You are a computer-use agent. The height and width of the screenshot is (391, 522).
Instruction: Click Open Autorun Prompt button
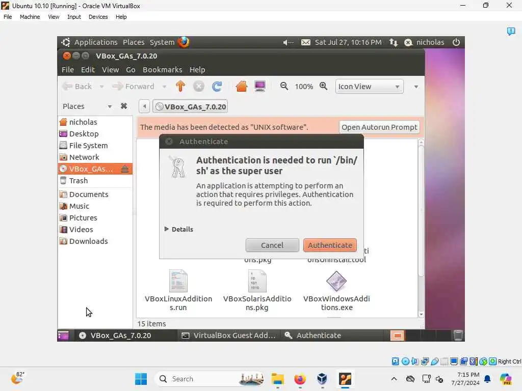[x=379, y=127]
